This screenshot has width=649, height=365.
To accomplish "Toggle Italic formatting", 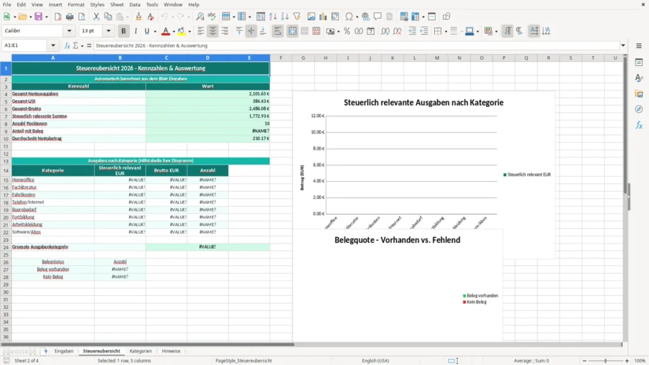I will (x=136, y=31).
